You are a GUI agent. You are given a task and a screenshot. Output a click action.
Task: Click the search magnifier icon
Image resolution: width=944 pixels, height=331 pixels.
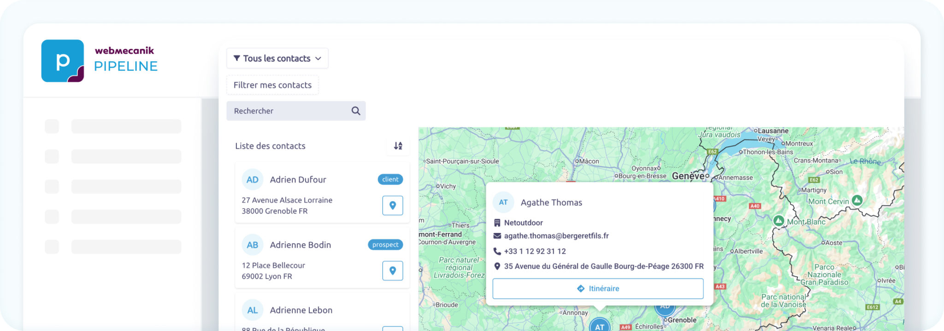pyautogui.click(x=356, y=111)
